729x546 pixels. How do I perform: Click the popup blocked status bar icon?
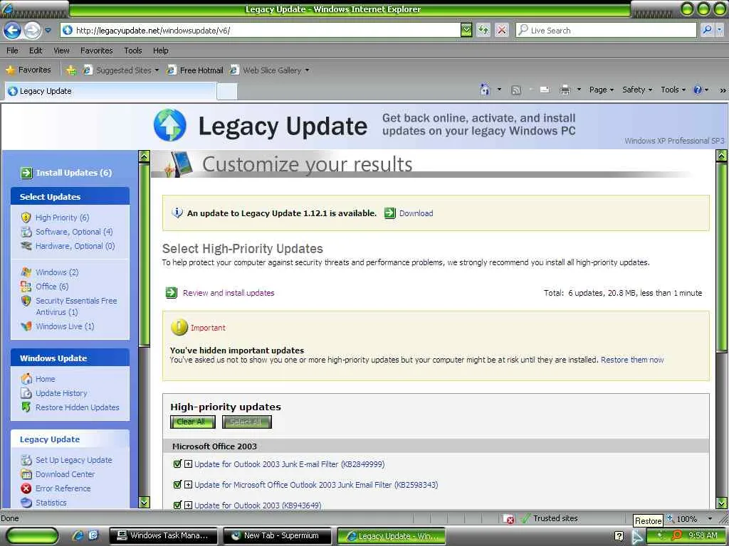pos(509,518)
